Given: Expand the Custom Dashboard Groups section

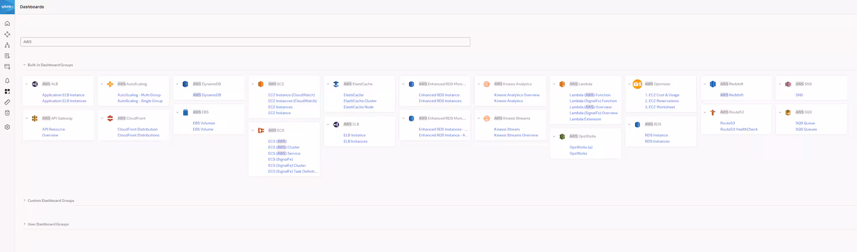Looking at the screenshot, I should click(x=24, y=201).
